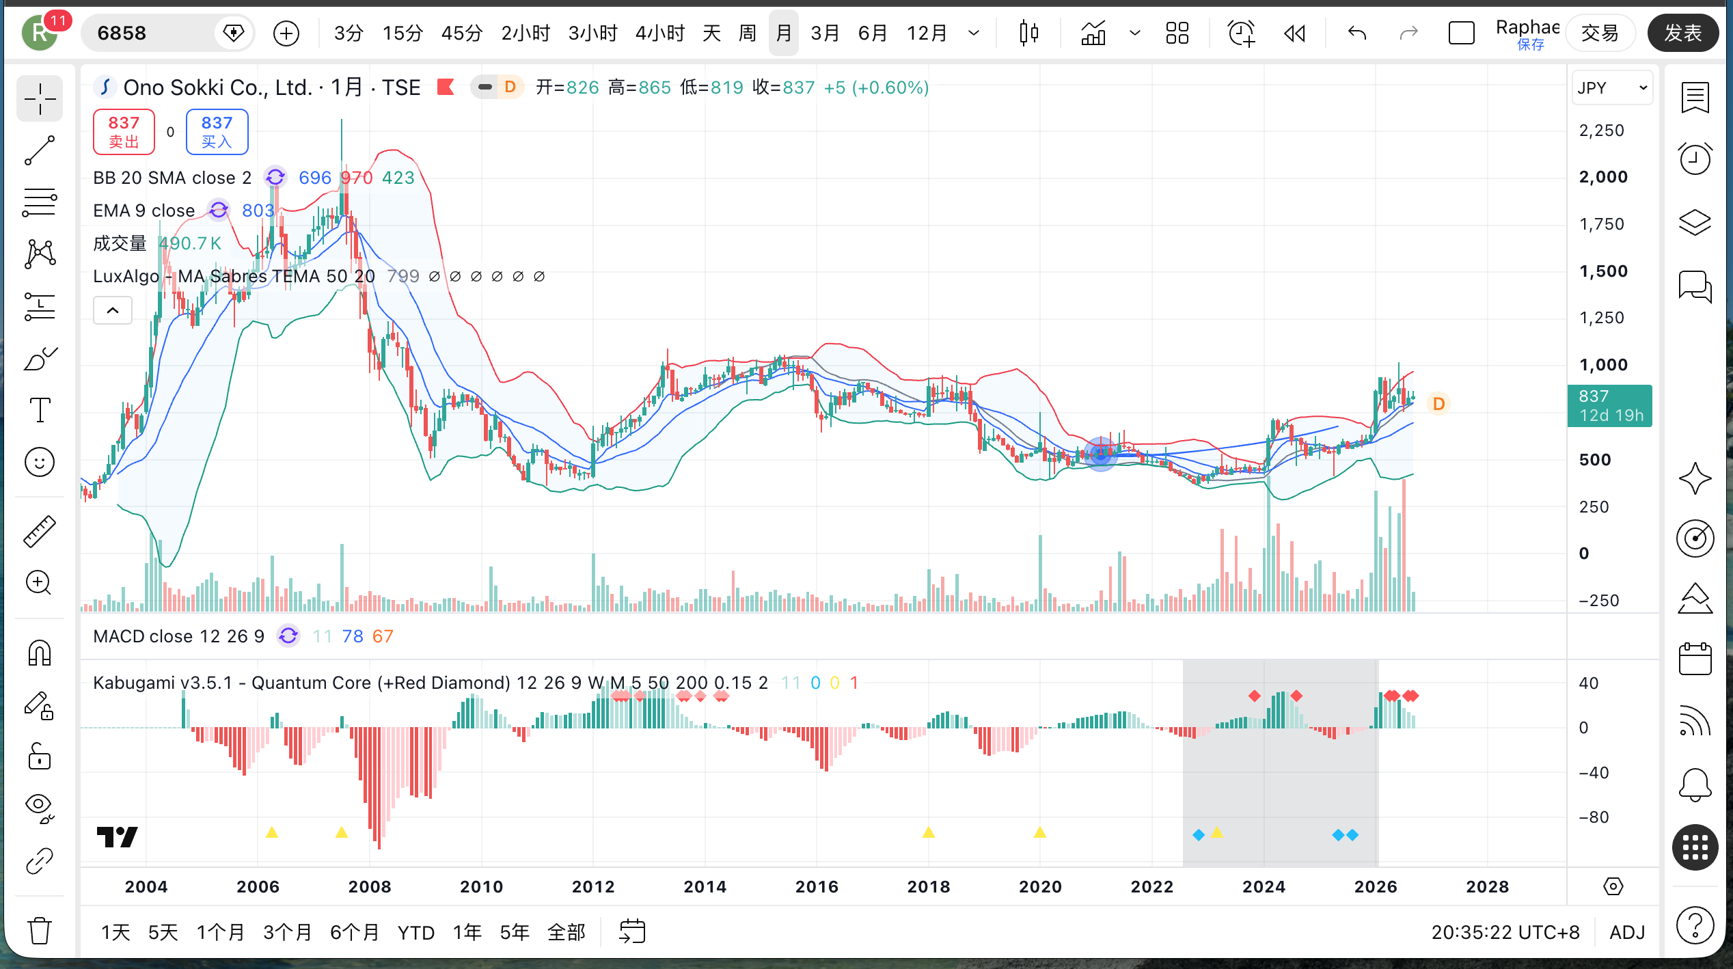Open the pattern drawing tools
Viewport: 1733px width, 969px height.
click(x=40, y=254)
